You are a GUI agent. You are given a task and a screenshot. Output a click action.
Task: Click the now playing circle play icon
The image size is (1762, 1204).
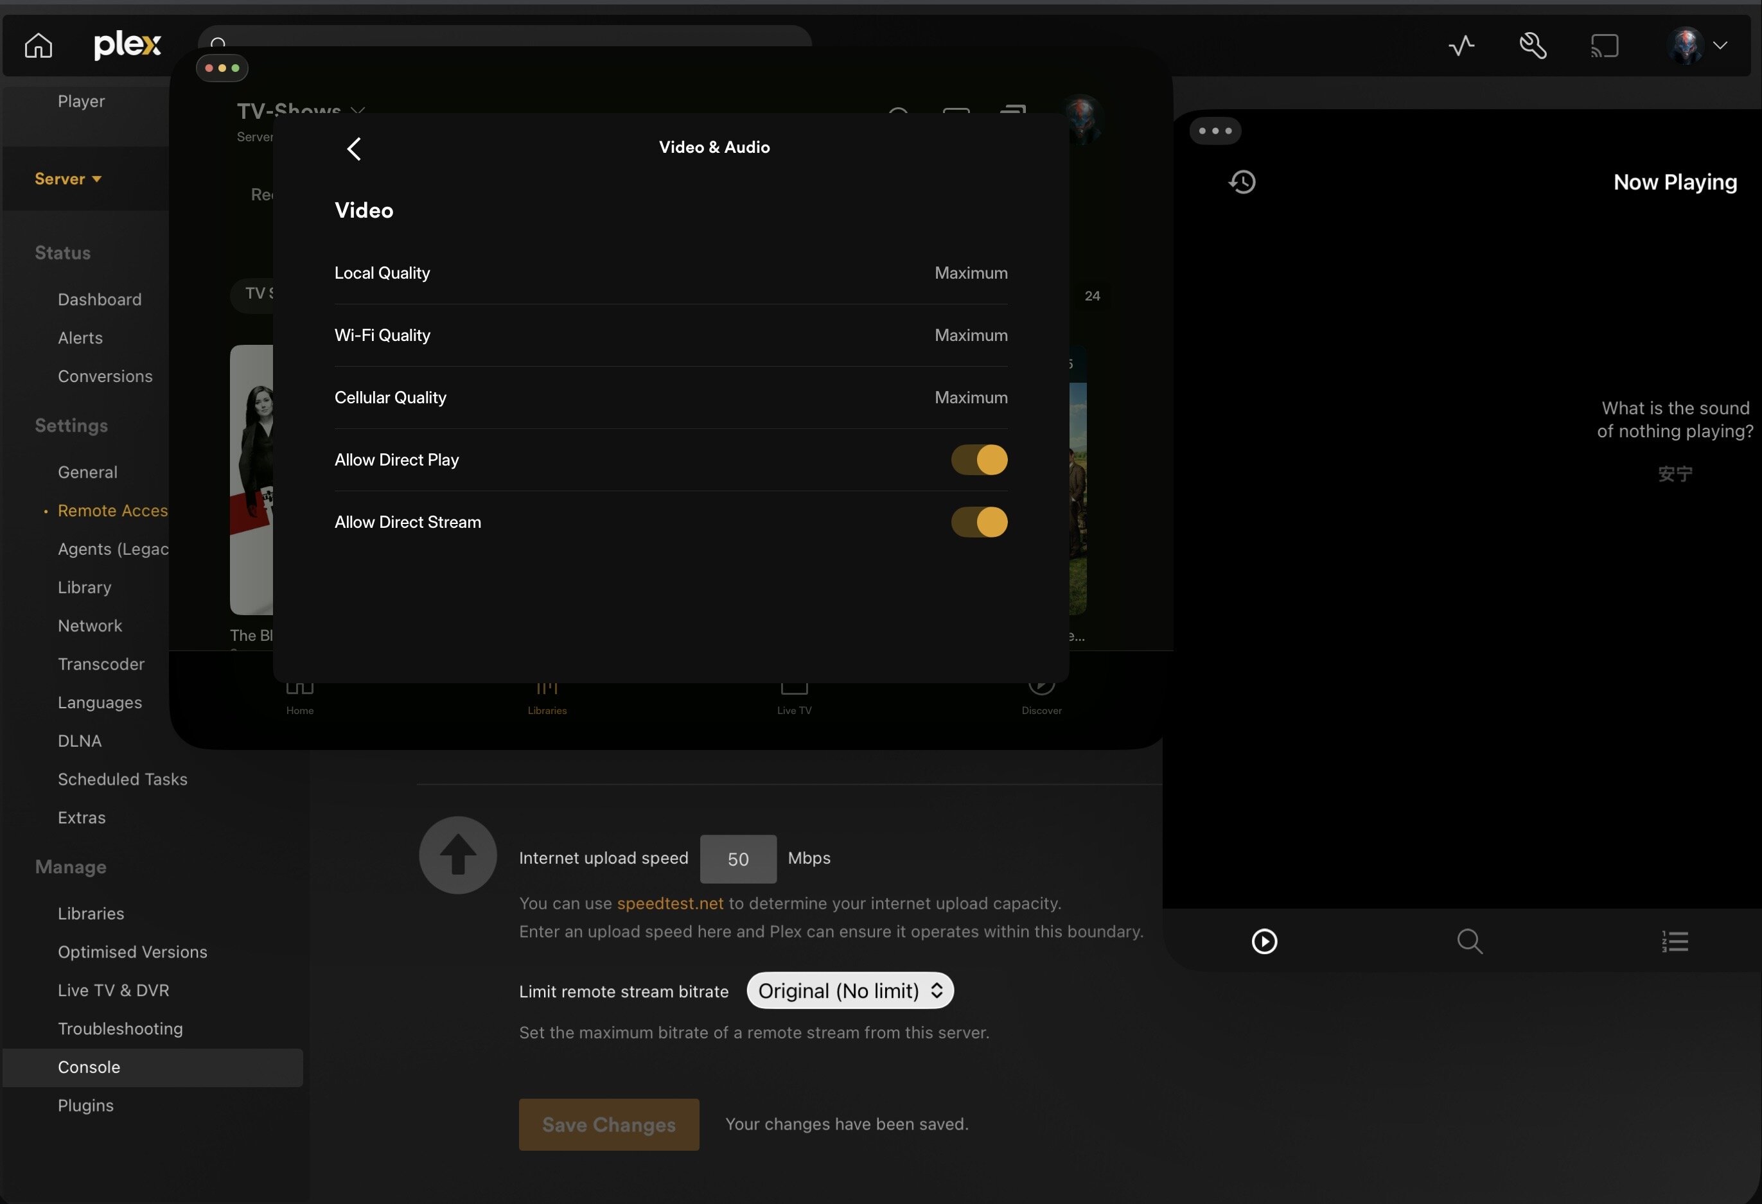pyautogui.click(x=1264, y=941)
